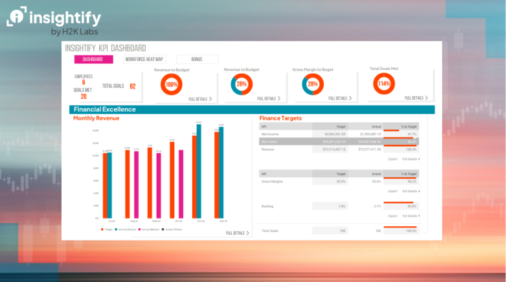Click the Actual (Close) legend swatch
The width and height of the screenshot is (507, 282).
pos(163,230)
